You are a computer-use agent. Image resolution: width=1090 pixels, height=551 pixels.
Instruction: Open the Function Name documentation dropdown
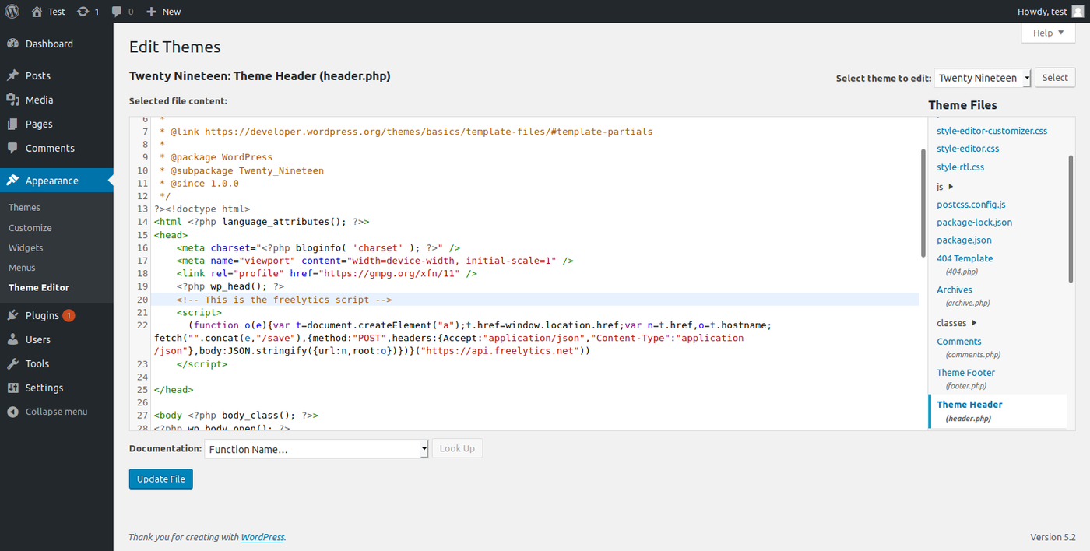coord(316,449)
